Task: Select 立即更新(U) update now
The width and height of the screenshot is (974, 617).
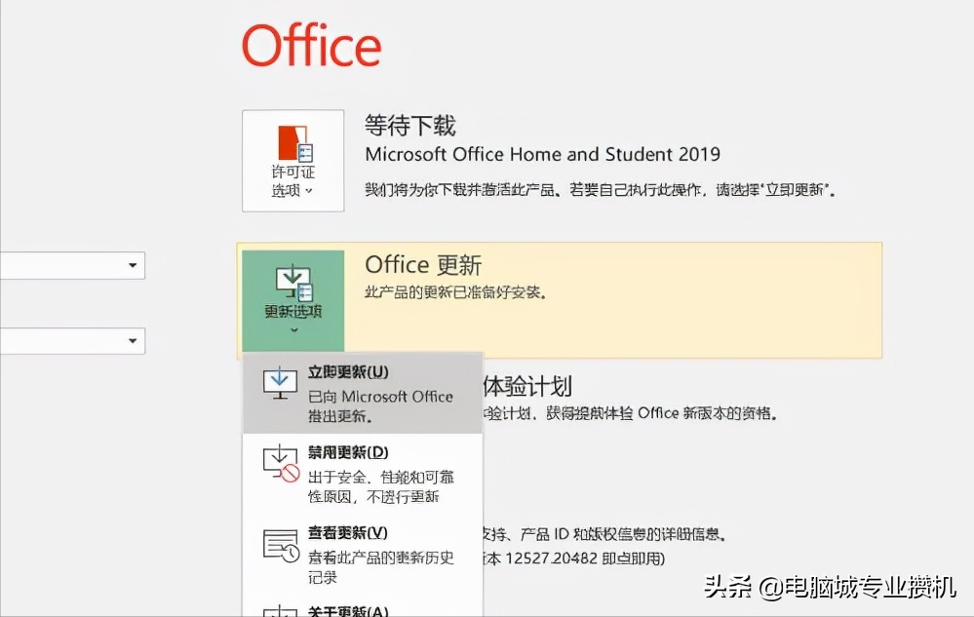Action: (x=363, y=393)
